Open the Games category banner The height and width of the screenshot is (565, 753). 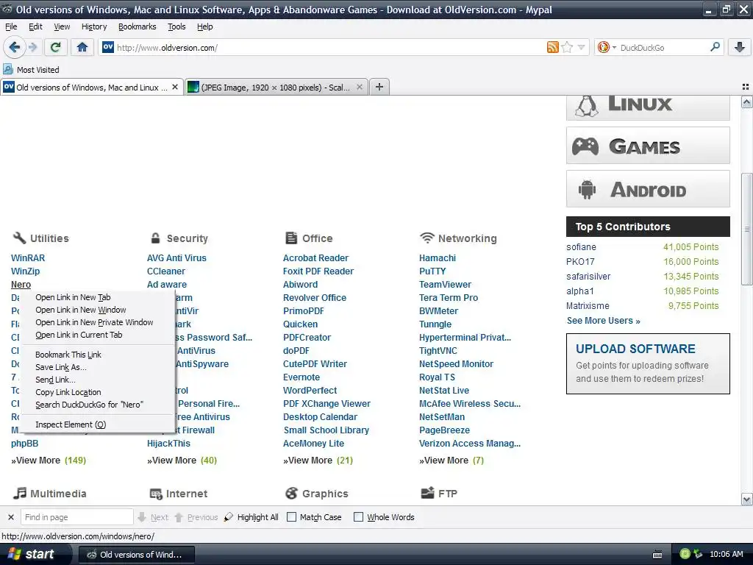coord(648,146)
